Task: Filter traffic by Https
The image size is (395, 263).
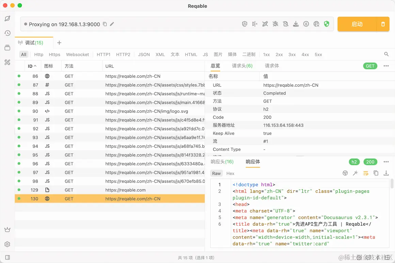Action: (x=54, y=55)
